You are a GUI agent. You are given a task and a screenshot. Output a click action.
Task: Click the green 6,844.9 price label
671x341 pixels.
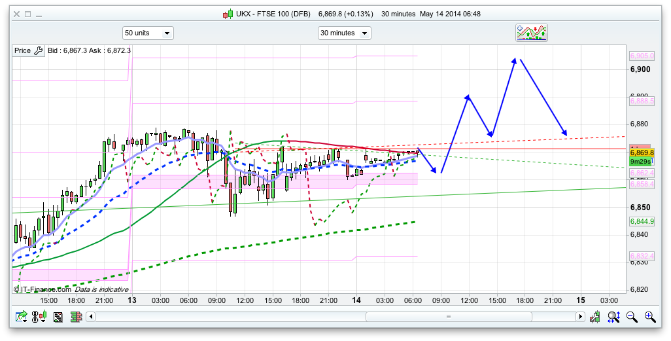642,221
